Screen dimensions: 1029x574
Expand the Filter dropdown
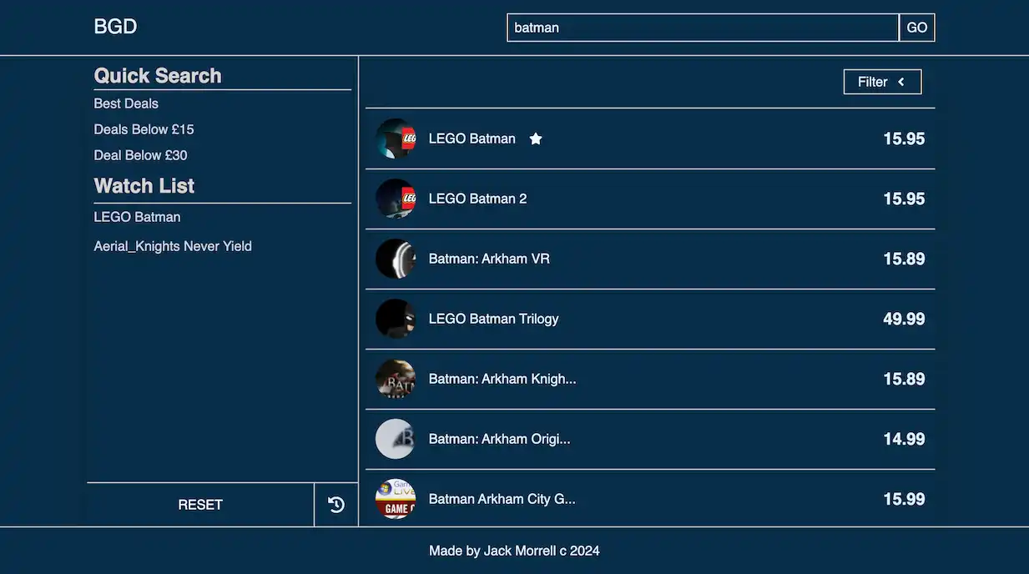click(x=882, y=82)
